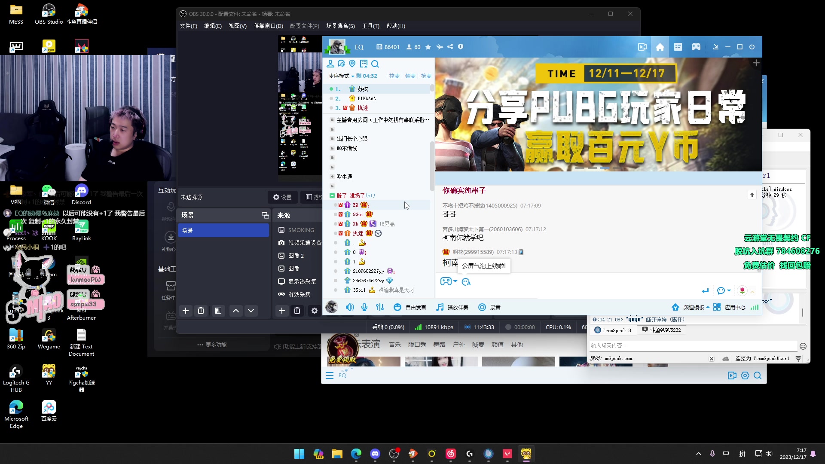
Task: Expand gift panel with small up chevron
Action: pyautogui.click(x=752, y=292)
